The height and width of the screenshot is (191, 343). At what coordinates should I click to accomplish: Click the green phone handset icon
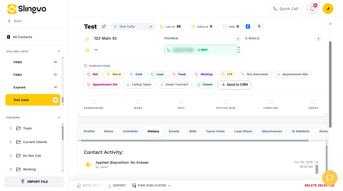tap(168, 50)
